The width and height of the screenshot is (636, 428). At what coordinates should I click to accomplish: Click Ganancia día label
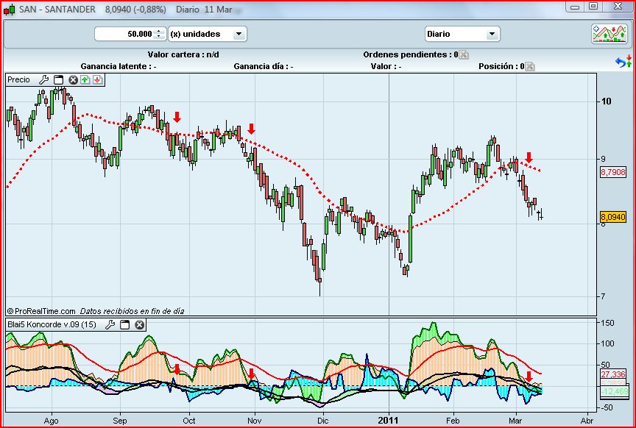(264, 66)
